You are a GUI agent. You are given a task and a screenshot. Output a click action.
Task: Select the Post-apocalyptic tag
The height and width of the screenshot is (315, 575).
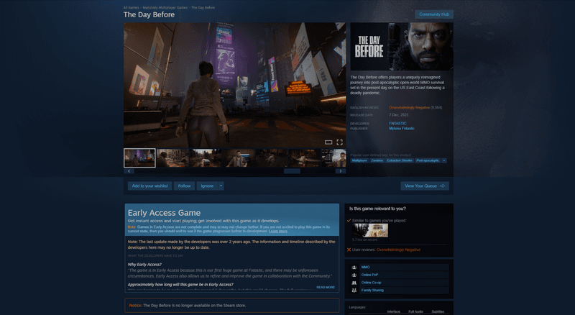[x=428, y=160]
